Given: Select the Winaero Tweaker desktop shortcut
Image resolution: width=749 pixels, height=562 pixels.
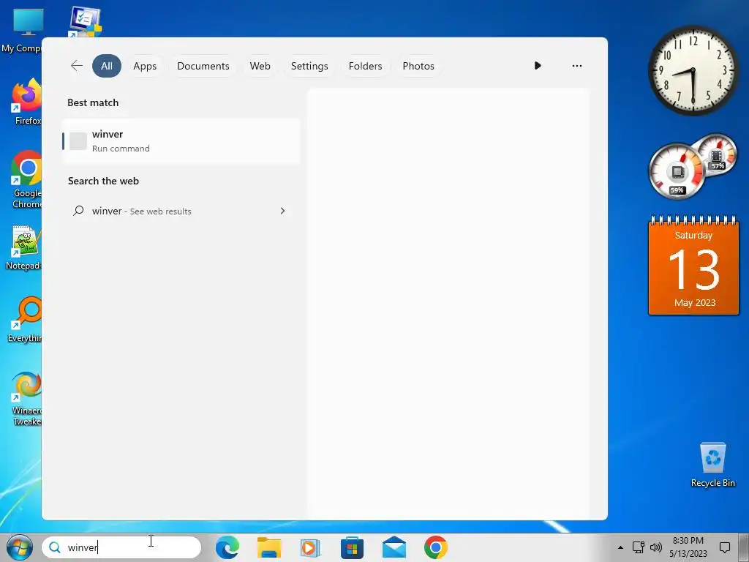Looking at the screenshot, I should pos(26,398).
